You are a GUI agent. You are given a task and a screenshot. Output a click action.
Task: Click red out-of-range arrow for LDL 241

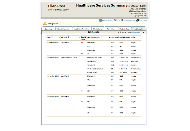pos(82,53)
